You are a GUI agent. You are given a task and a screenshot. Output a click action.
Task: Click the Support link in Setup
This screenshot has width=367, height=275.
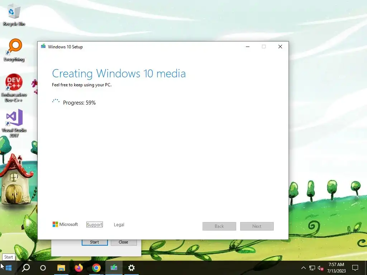click(95, 225)
